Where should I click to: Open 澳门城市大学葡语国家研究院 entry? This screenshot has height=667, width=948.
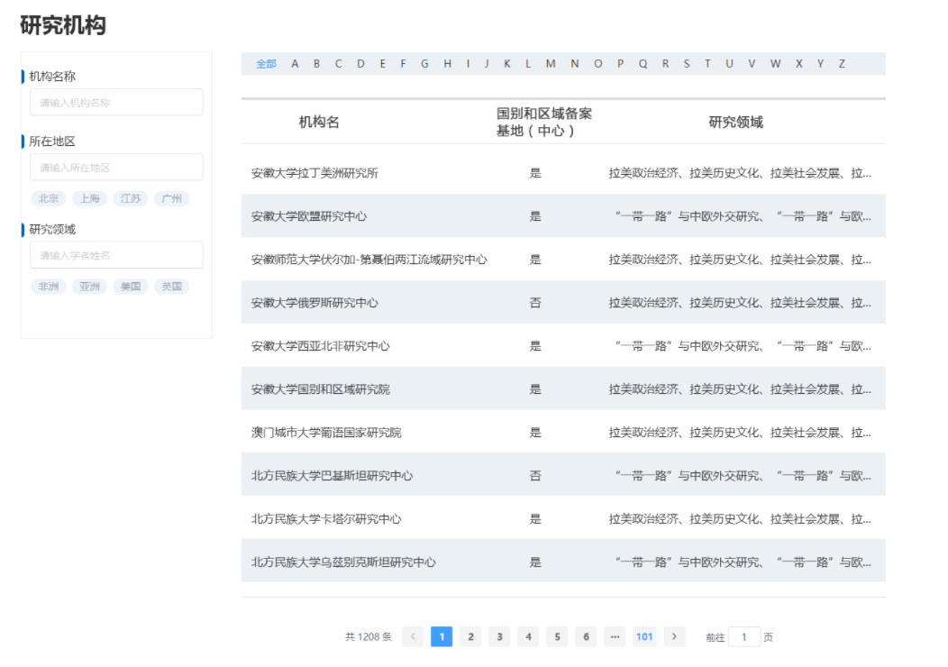click(563, 433)
